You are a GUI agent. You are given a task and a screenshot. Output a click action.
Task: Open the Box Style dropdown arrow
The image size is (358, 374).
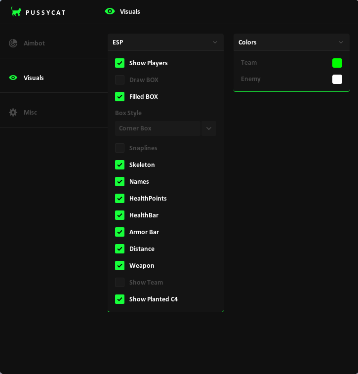click(209, 128)
